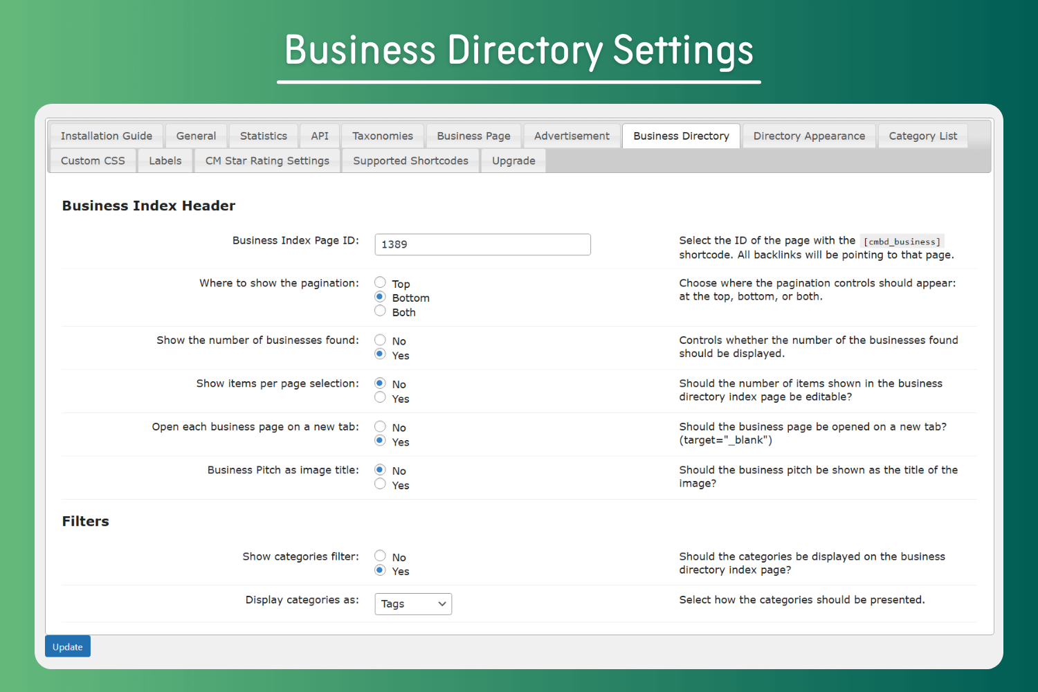Screen dimensions: 1038x692
Task: Go to the Labels tab
Action: (165, 161)
